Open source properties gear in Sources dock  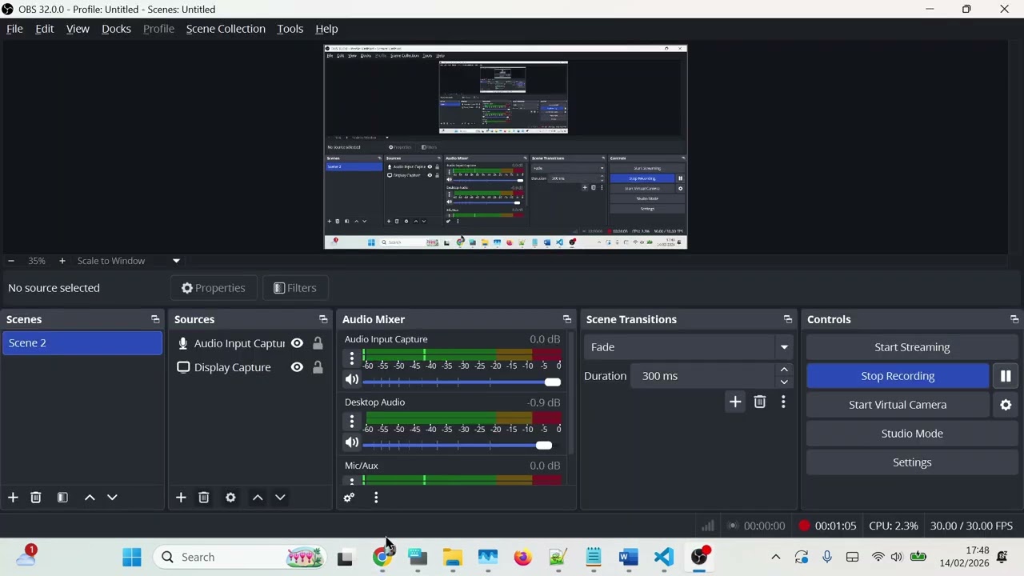point(230,498)
